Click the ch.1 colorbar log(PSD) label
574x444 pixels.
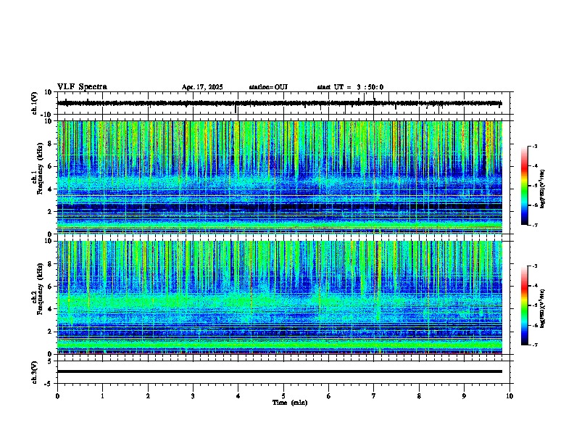(x=543, y=189)
